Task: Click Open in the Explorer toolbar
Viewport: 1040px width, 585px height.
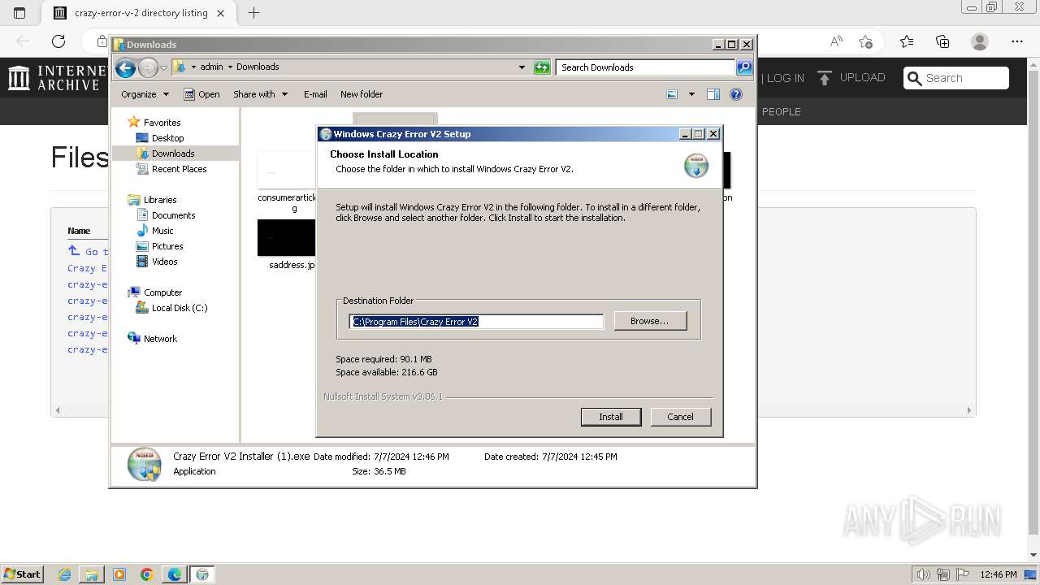Action: 201,94
